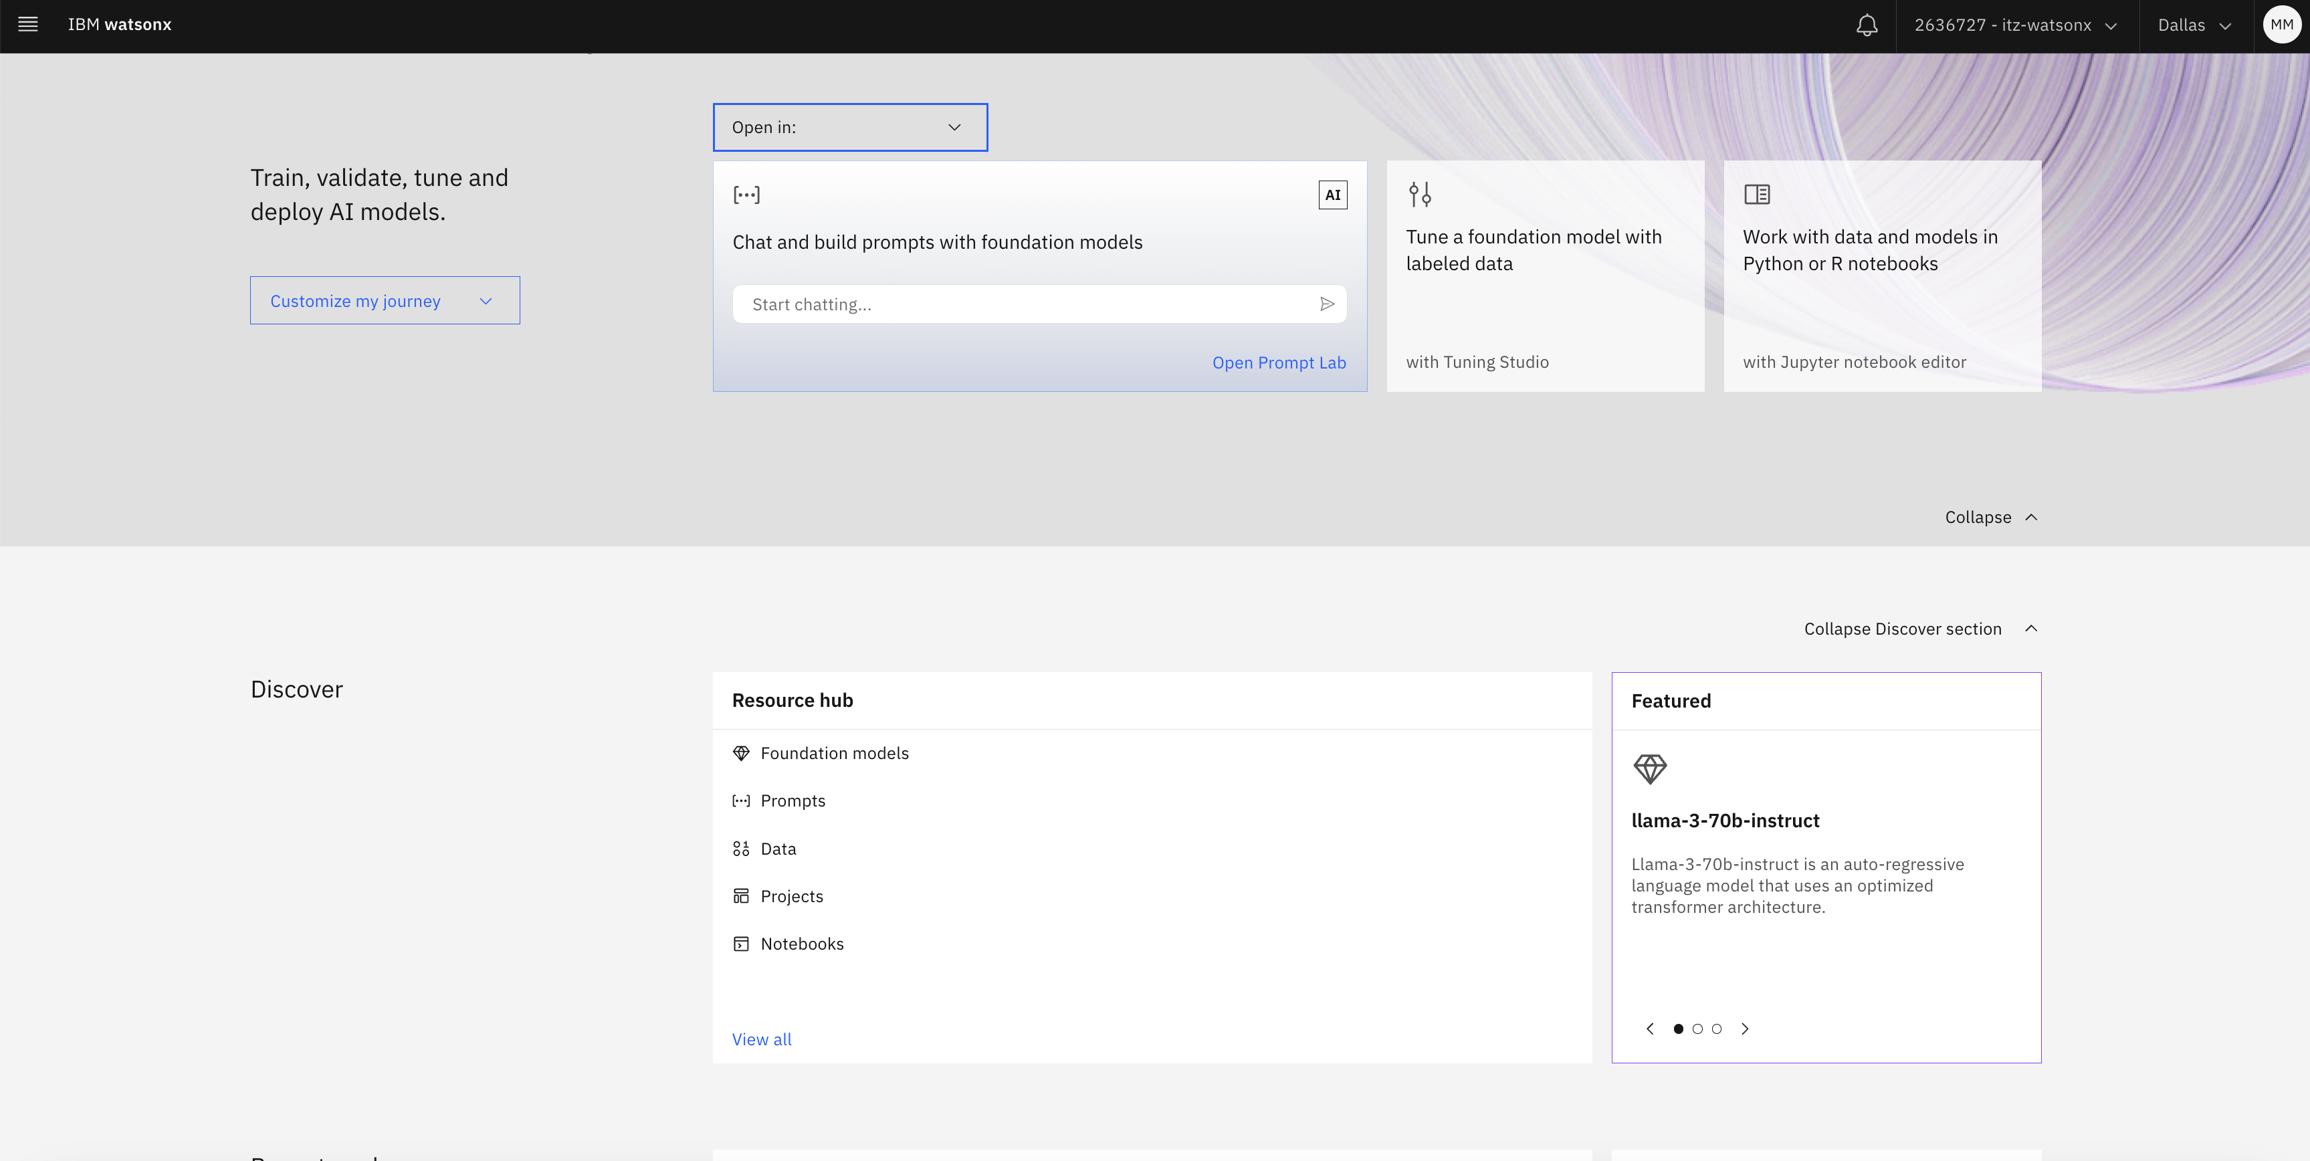Open Notebooks in Resource hub

802,943
